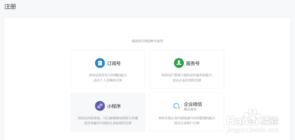Click text 适合企业客户注册
The height and width of the screenshot is (140, 295).
[187, 123]
